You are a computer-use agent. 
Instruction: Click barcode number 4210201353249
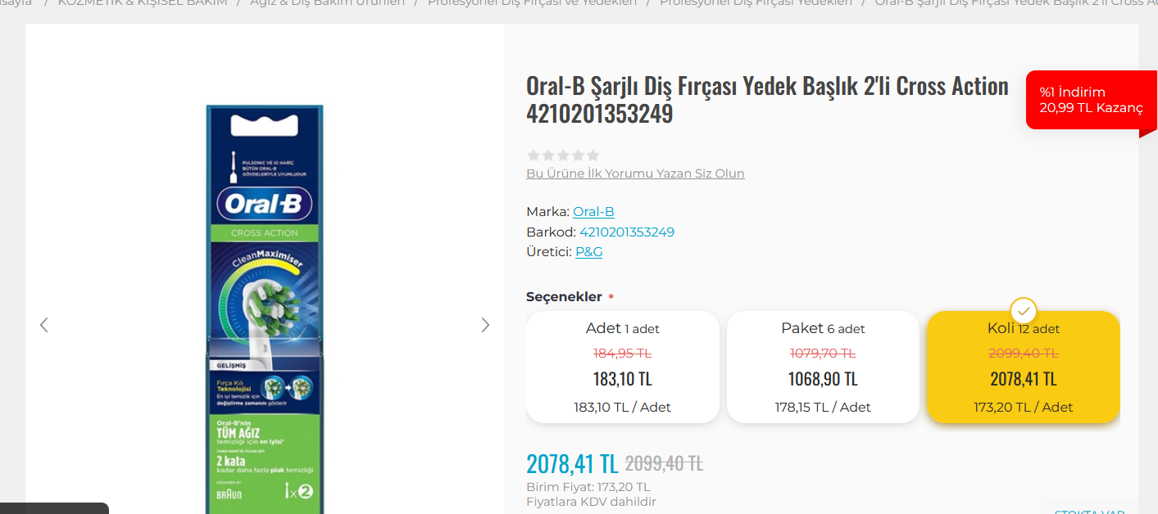[x=627, y=232]
